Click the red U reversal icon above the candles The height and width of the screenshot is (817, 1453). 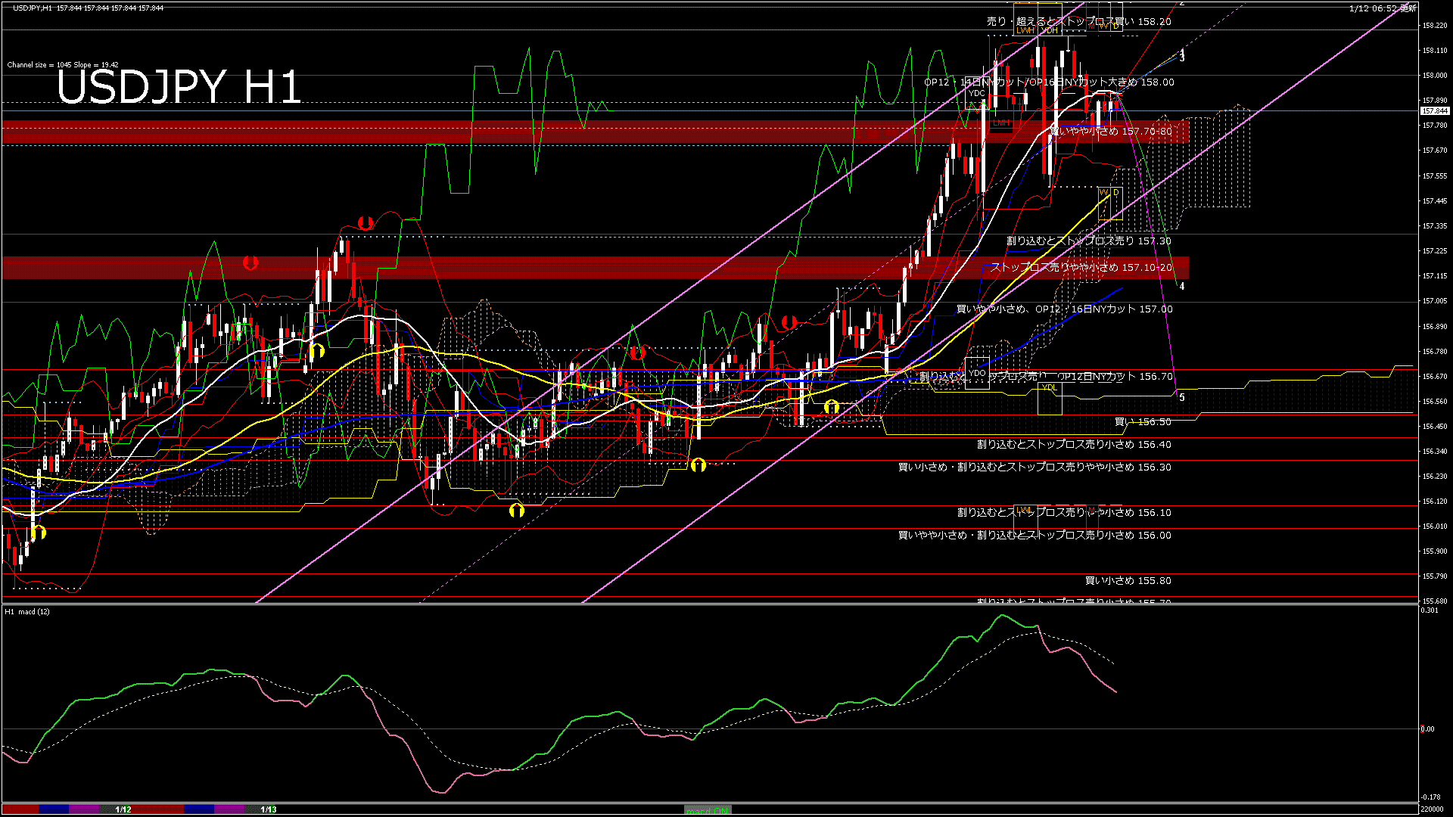pyautogui.click(x=363, y=222)
